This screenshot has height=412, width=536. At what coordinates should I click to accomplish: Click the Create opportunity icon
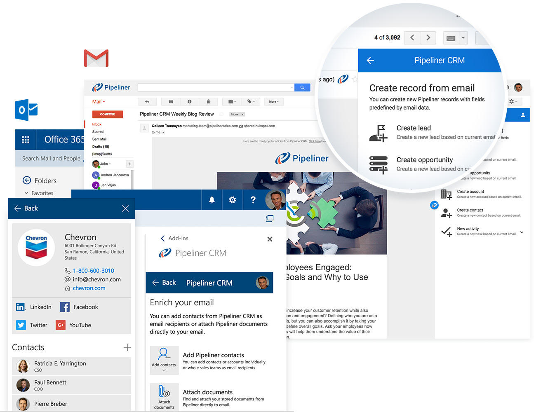click(x=378, y=164)
